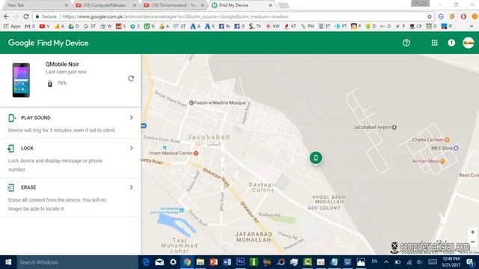Click the Lock device icon

pos(11,148)
